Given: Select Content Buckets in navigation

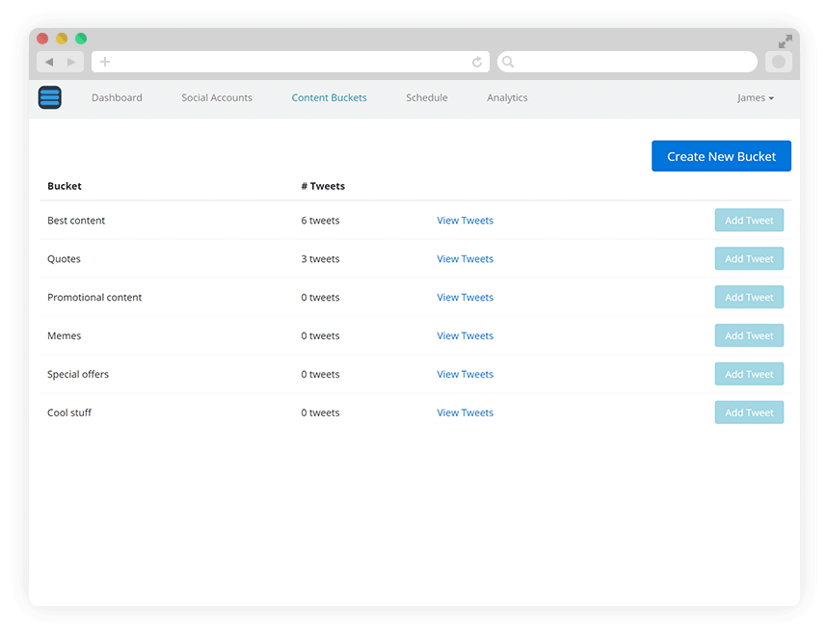Looking at the screenshot, I should [329, 97].
